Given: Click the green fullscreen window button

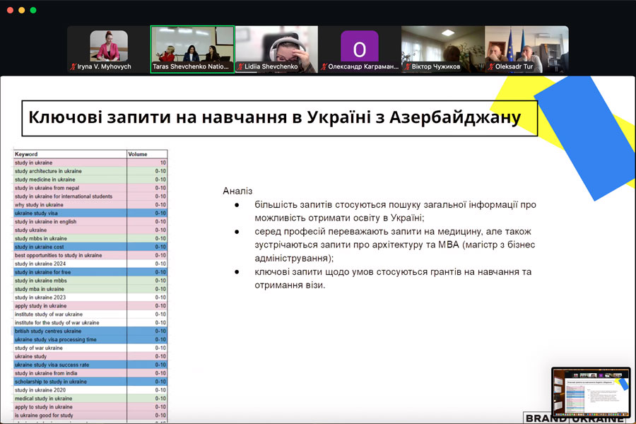Looking at the screenshot, I should tap(33, 10).
